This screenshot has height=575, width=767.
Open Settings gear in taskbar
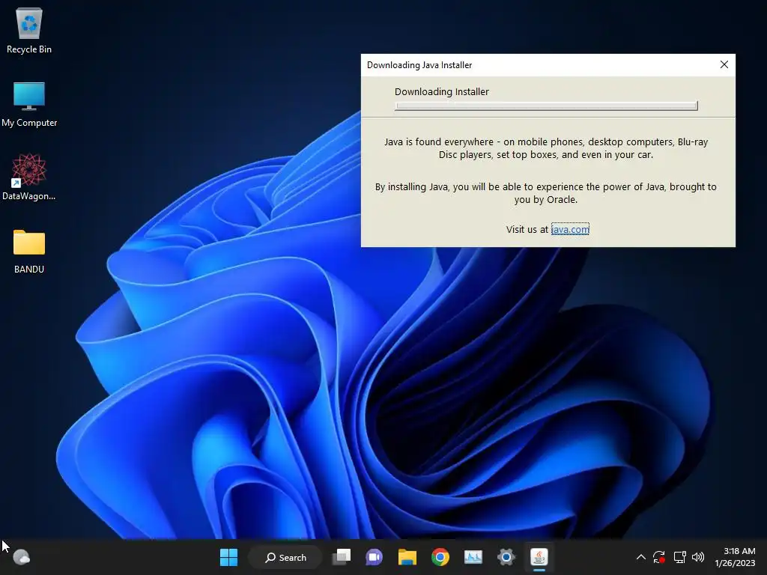pyautogui.click(x=506, y=557)
